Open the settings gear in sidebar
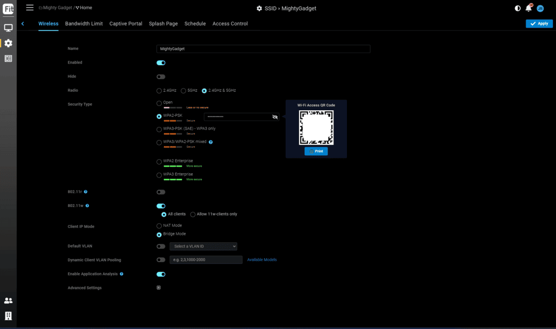 click(x=8, y=43)
